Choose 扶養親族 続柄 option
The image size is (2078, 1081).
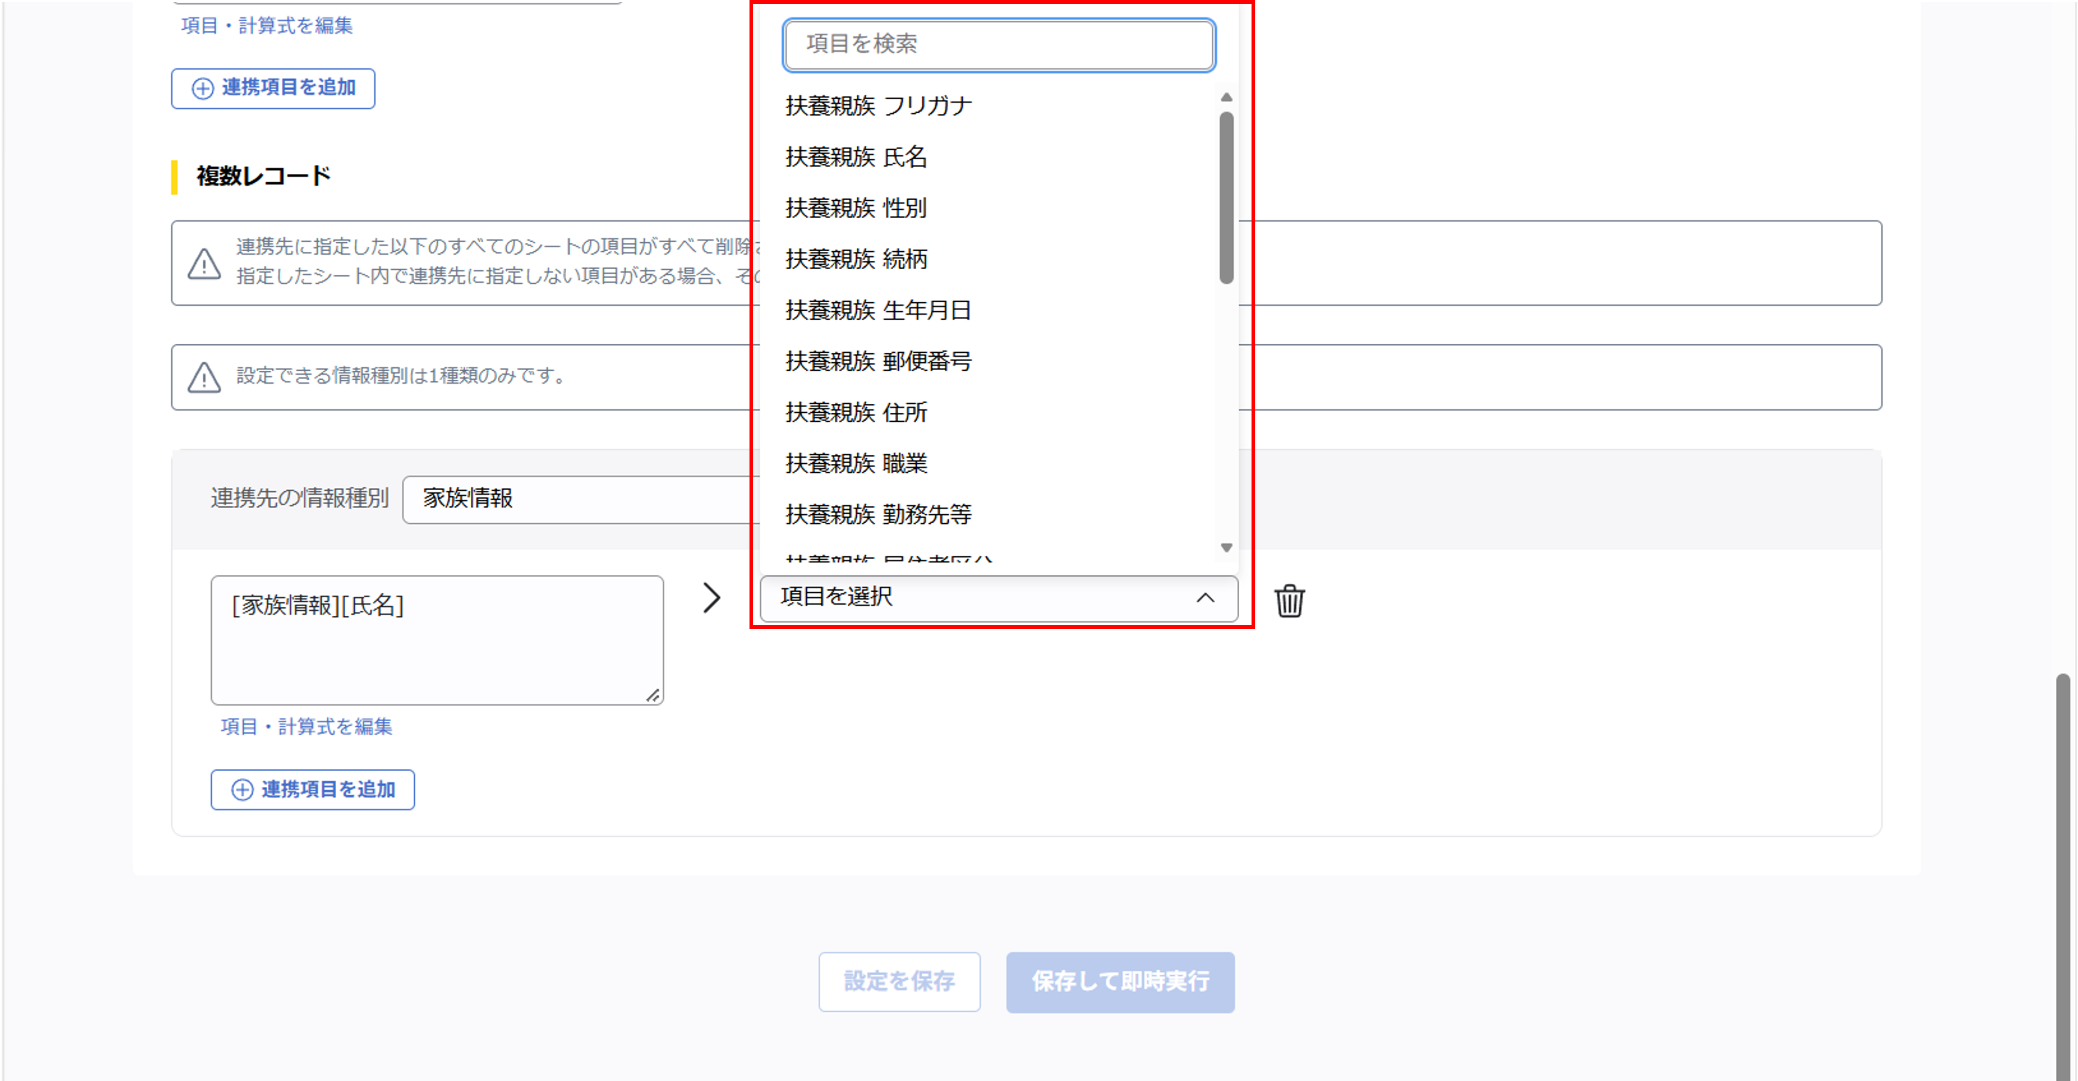point(856,259)
